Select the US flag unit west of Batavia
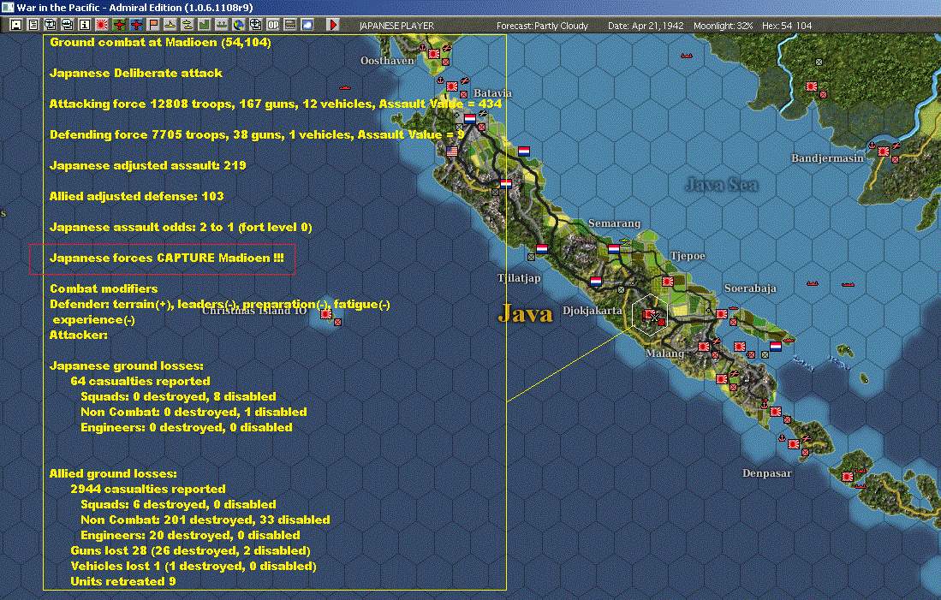 coord(452,151)
